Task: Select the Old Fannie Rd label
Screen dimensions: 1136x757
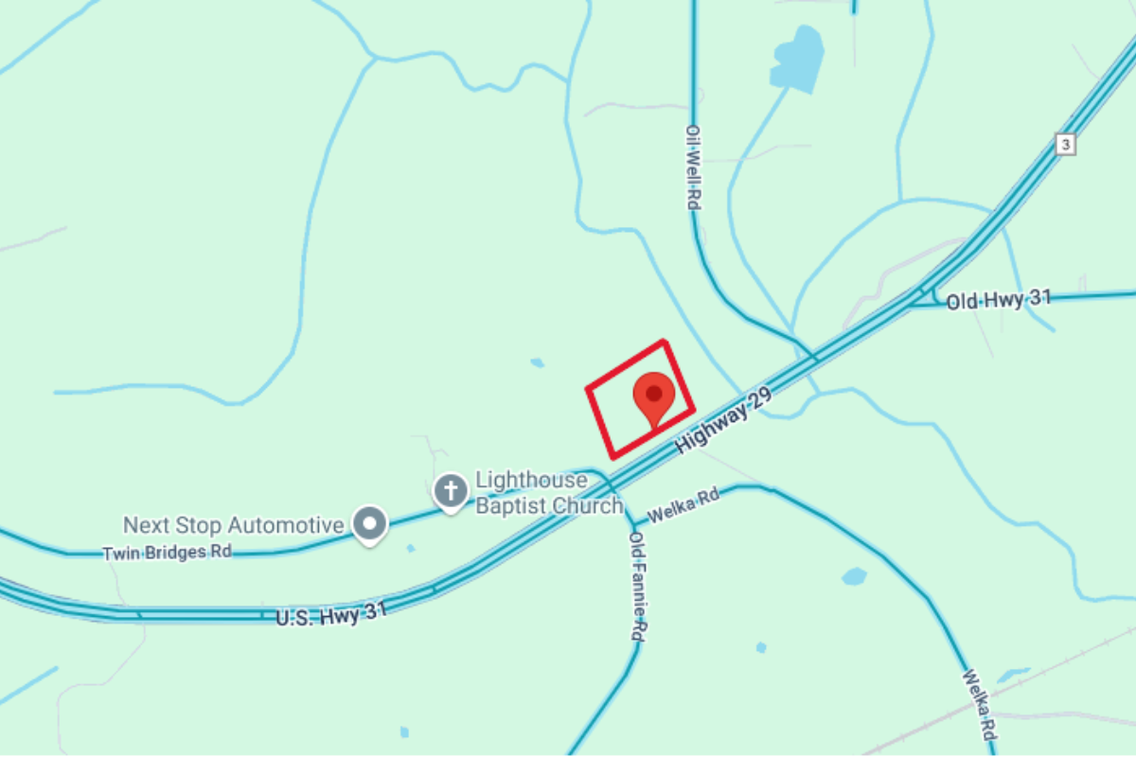Action: coord(638,587)
